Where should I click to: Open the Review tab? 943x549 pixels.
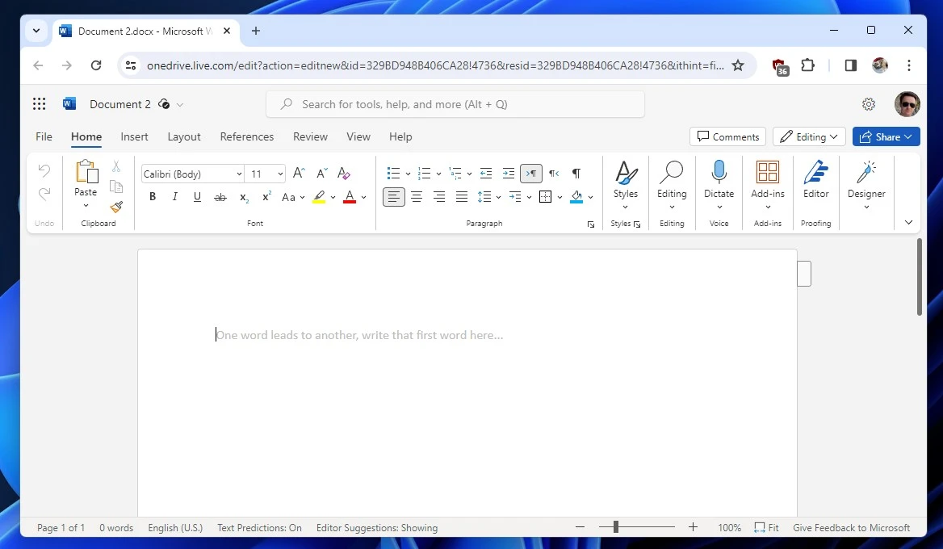tap(310, 136)
